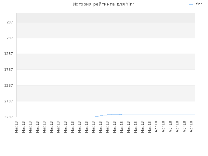Click the 1287 y-axis label

[9, 54]
